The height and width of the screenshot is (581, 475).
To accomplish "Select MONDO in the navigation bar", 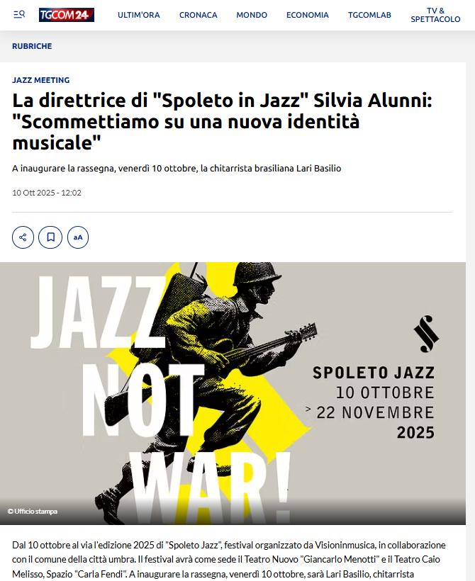I will pos(252,15).
